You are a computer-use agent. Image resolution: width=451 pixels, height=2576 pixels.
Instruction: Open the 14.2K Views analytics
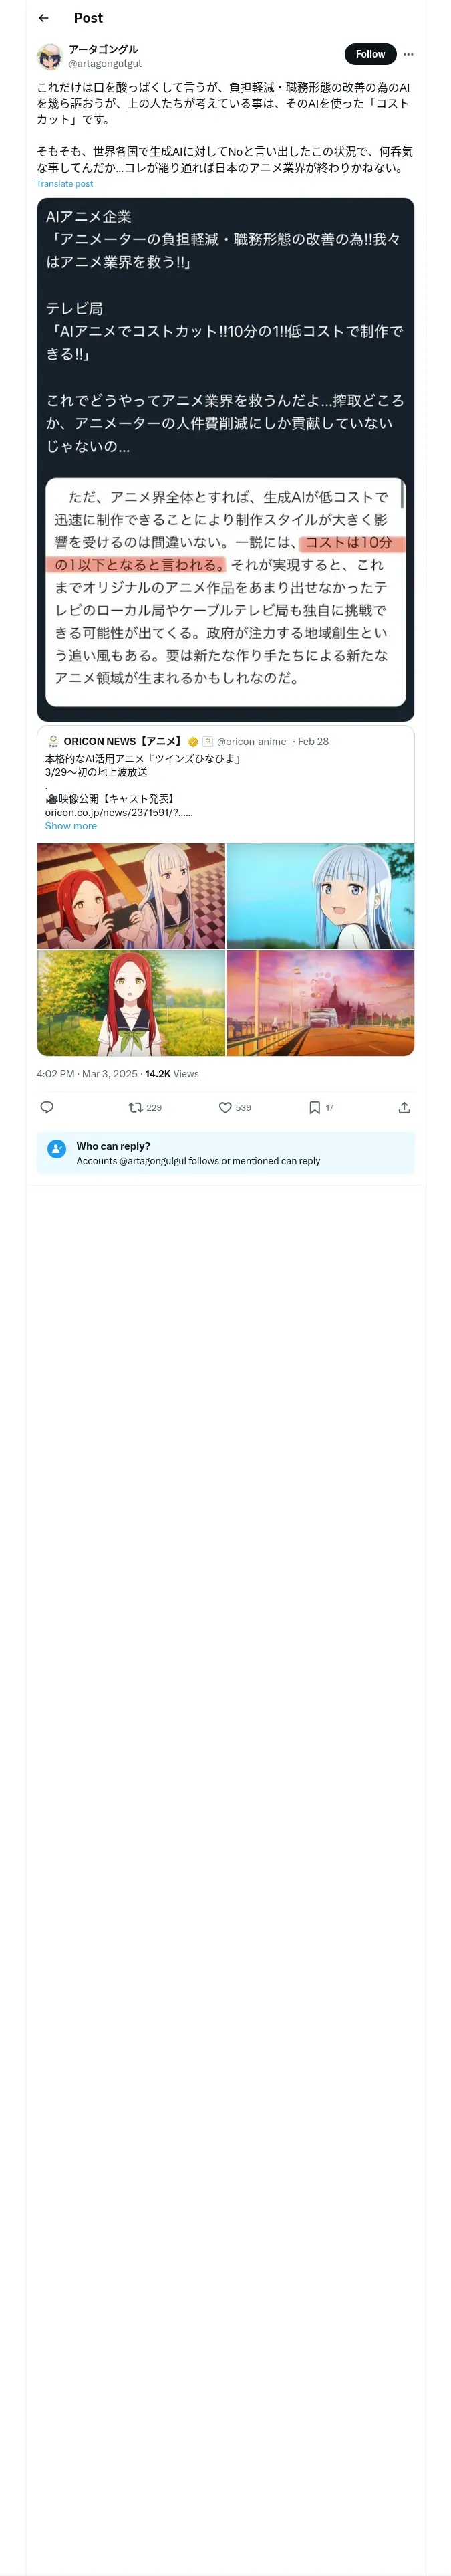172,1074
